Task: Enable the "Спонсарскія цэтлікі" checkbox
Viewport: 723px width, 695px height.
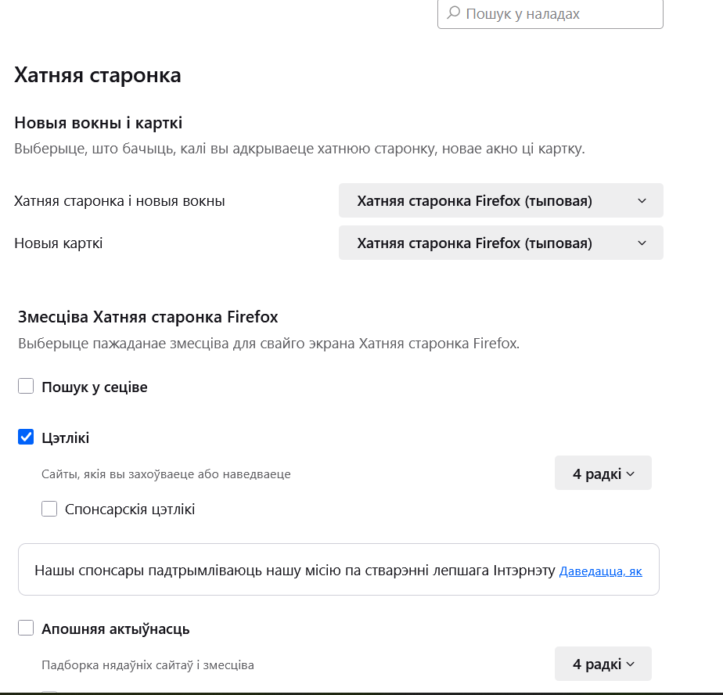Action: point(49,509)
